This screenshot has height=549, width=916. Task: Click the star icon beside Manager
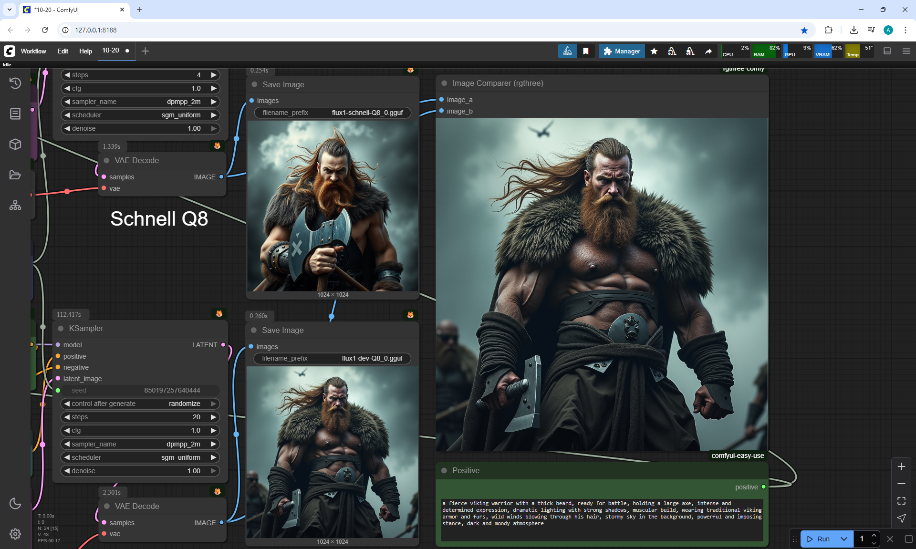654,51
